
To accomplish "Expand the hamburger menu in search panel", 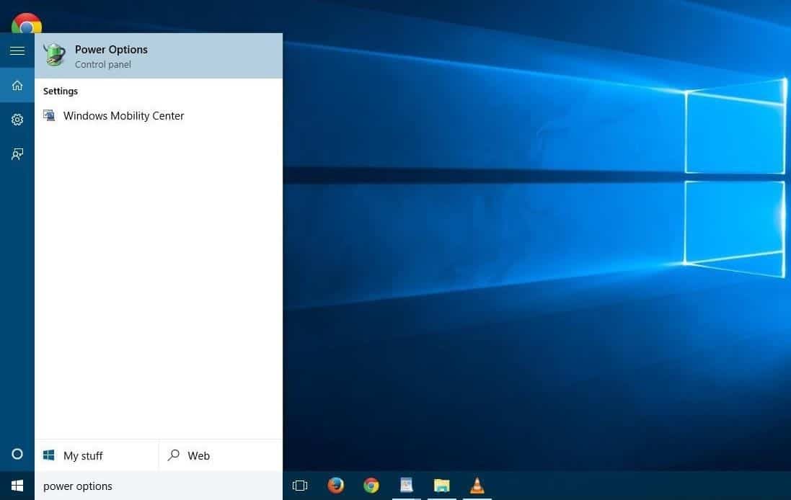I will (17, 50).
